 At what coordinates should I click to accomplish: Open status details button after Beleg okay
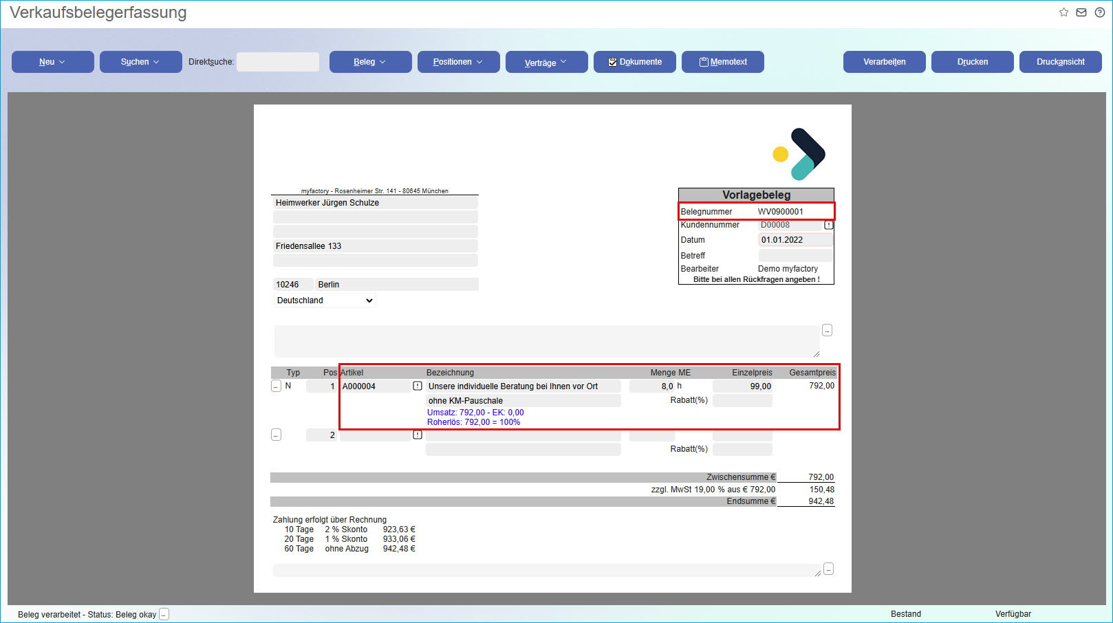tap(164, 614)
